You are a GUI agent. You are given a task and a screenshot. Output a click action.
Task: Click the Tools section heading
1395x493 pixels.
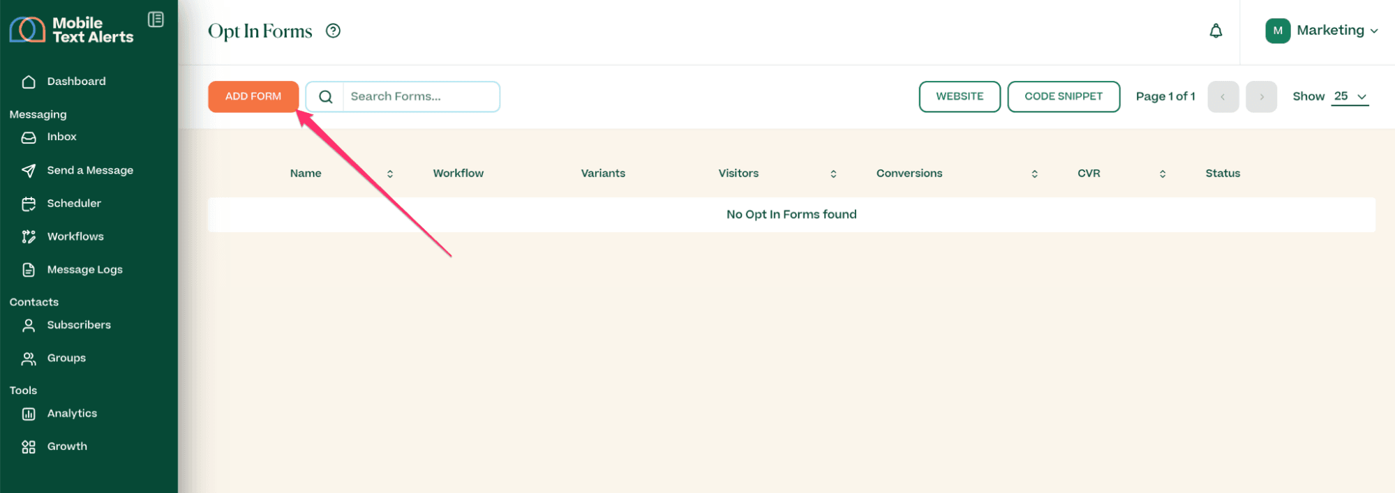(23, 390)
